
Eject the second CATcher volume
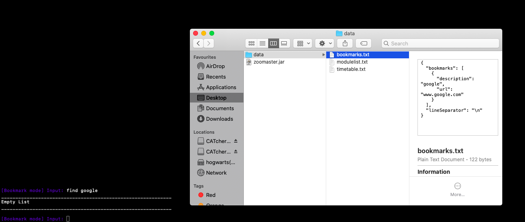(x=236, y=152)
